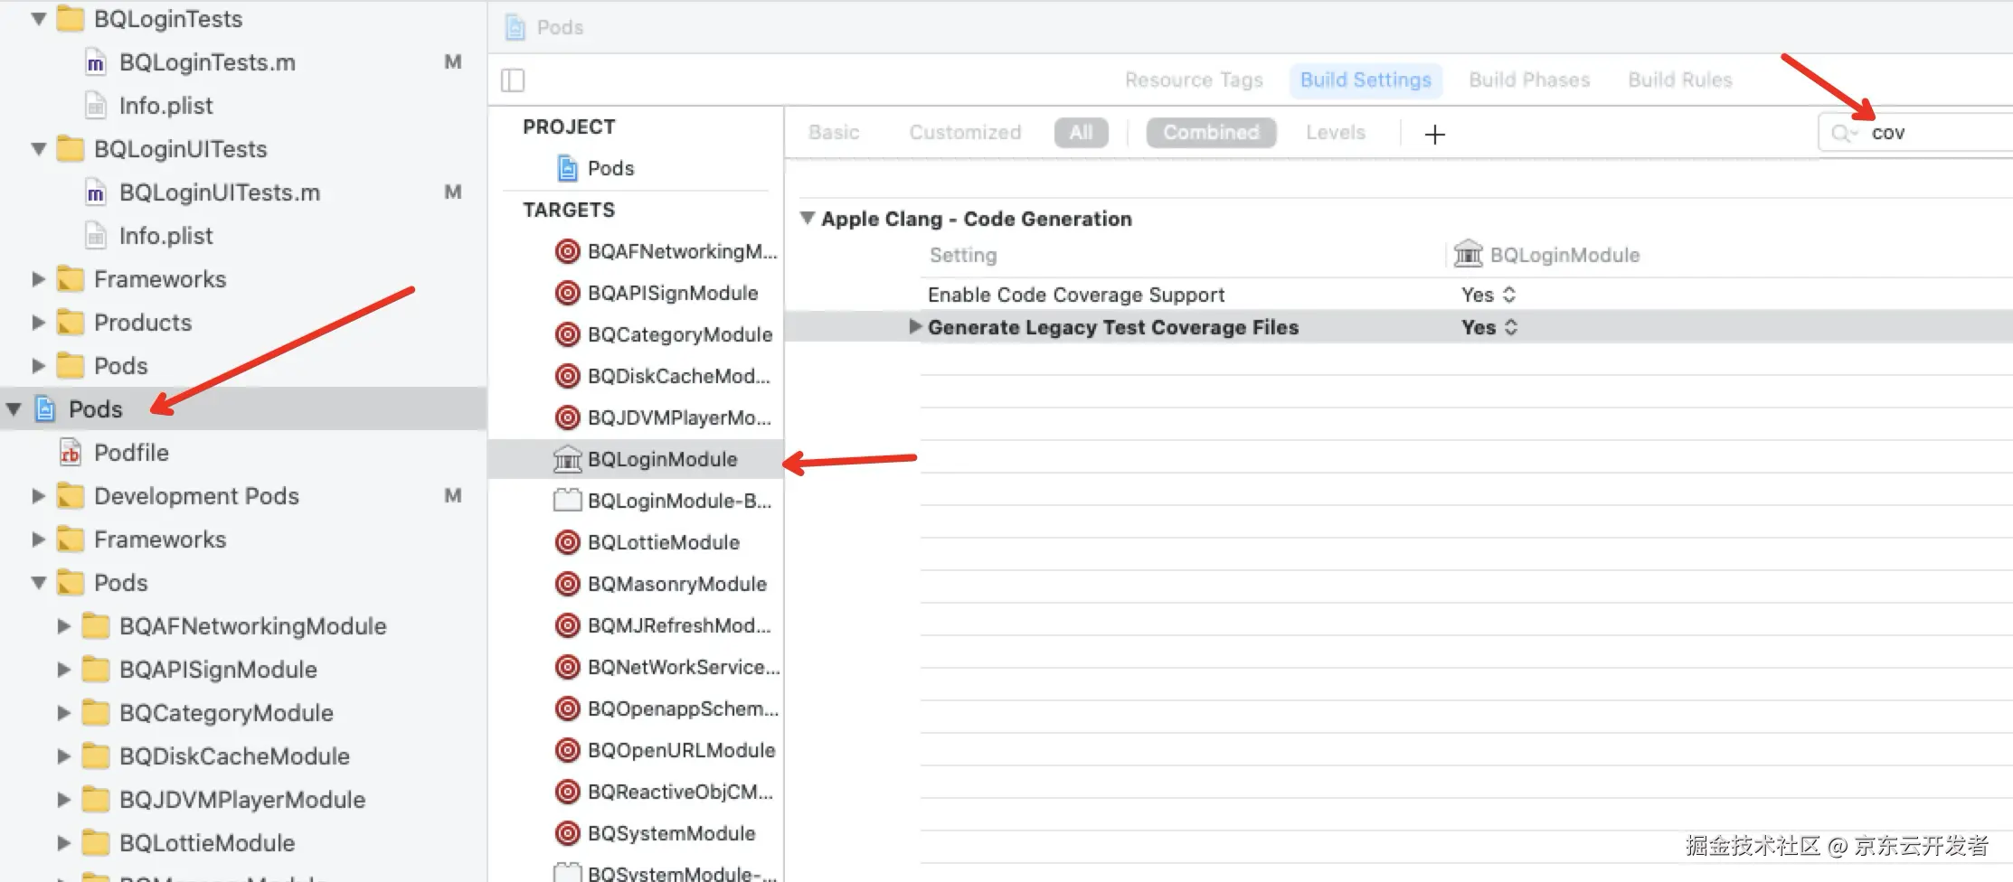Screen dimensions: 2013x882
Task: Toggle the targets list sidebar icon
Action: pos(513,80)
